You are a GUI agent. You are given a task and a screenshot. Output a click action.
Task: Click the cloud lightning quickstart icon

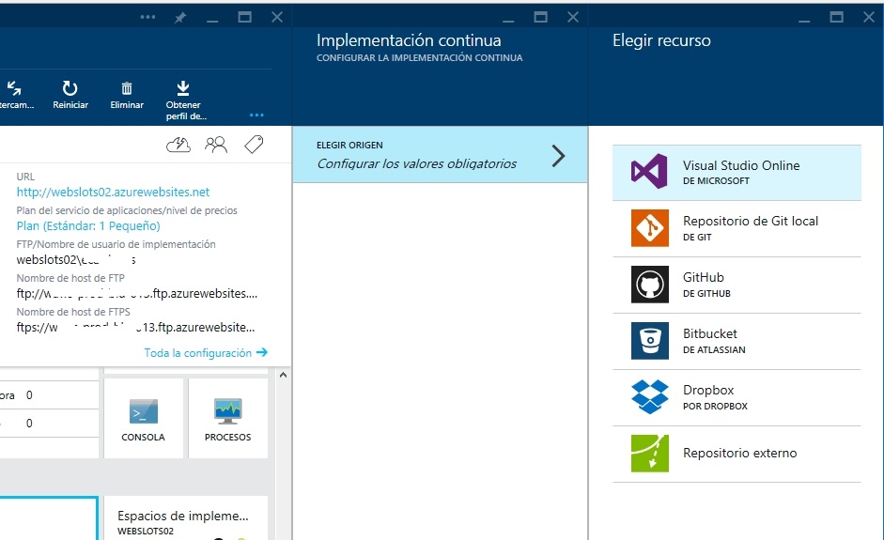pos(178,146)
